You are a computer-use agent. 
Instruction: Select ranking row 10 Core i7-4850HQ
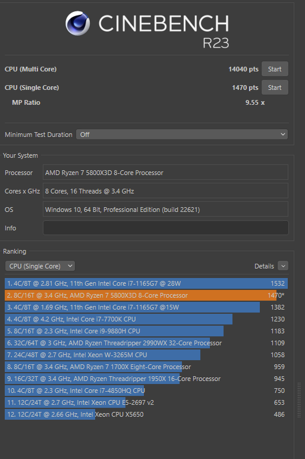tap(146, 391)
